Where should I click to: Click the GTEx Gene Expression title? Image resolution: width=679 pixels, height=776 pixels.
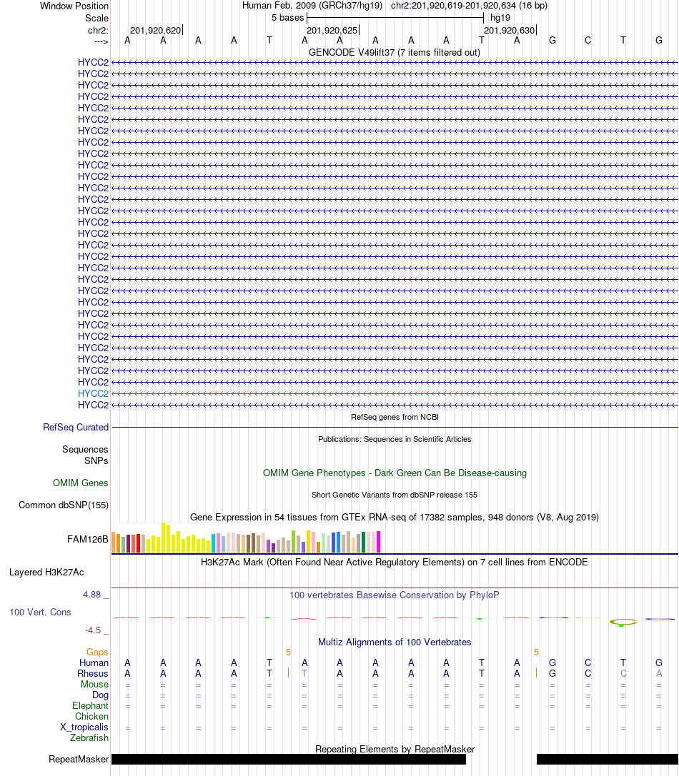(395, 517)
